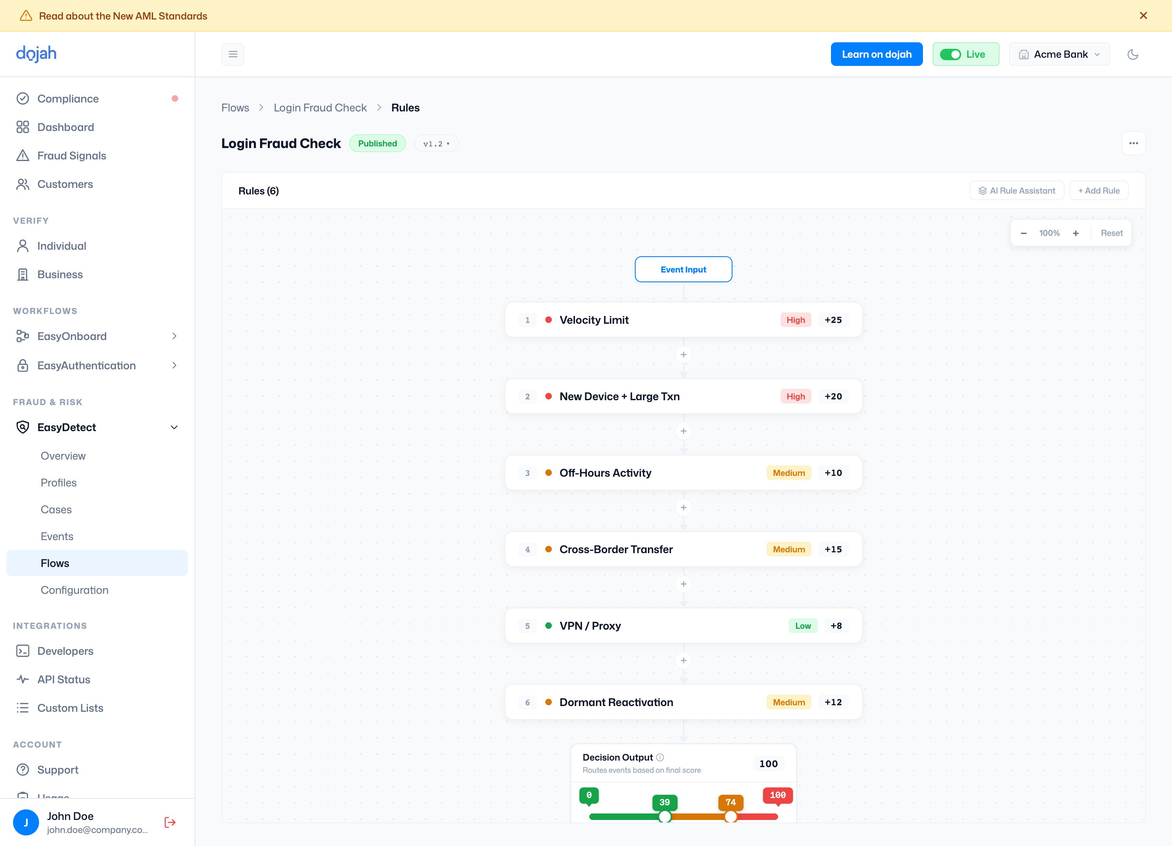Reset canvas zoom
The height and width of the screenshot is (846, 1172).
click(x=1111, y=233)
